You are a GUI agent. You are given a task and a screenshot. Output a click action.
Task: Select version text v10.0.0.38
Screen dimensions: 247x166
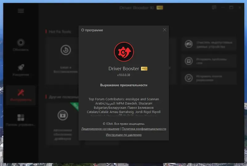coord(124,75)
